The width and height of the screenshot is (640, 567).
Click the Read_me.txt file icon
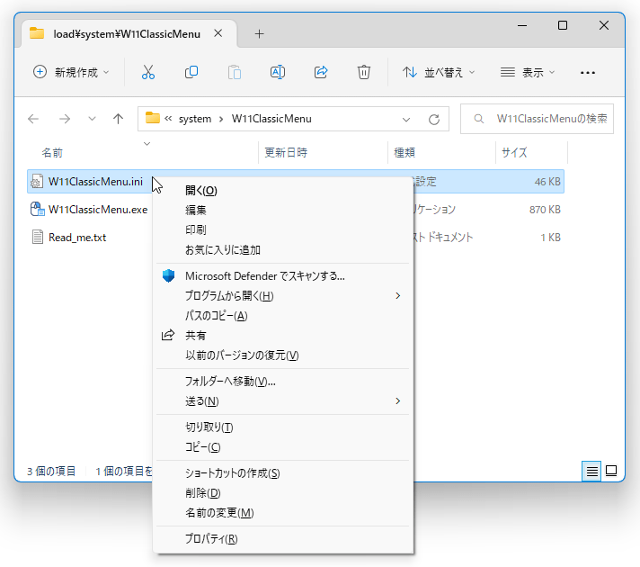point(38,237)
